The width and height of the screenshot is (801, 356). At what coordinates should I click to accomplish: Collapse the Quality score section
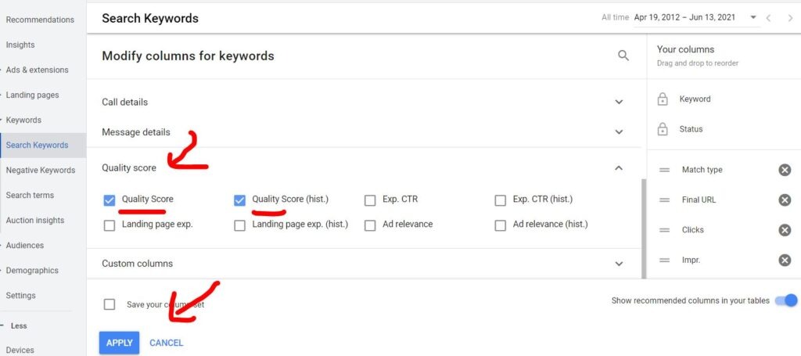pos(619,167)
